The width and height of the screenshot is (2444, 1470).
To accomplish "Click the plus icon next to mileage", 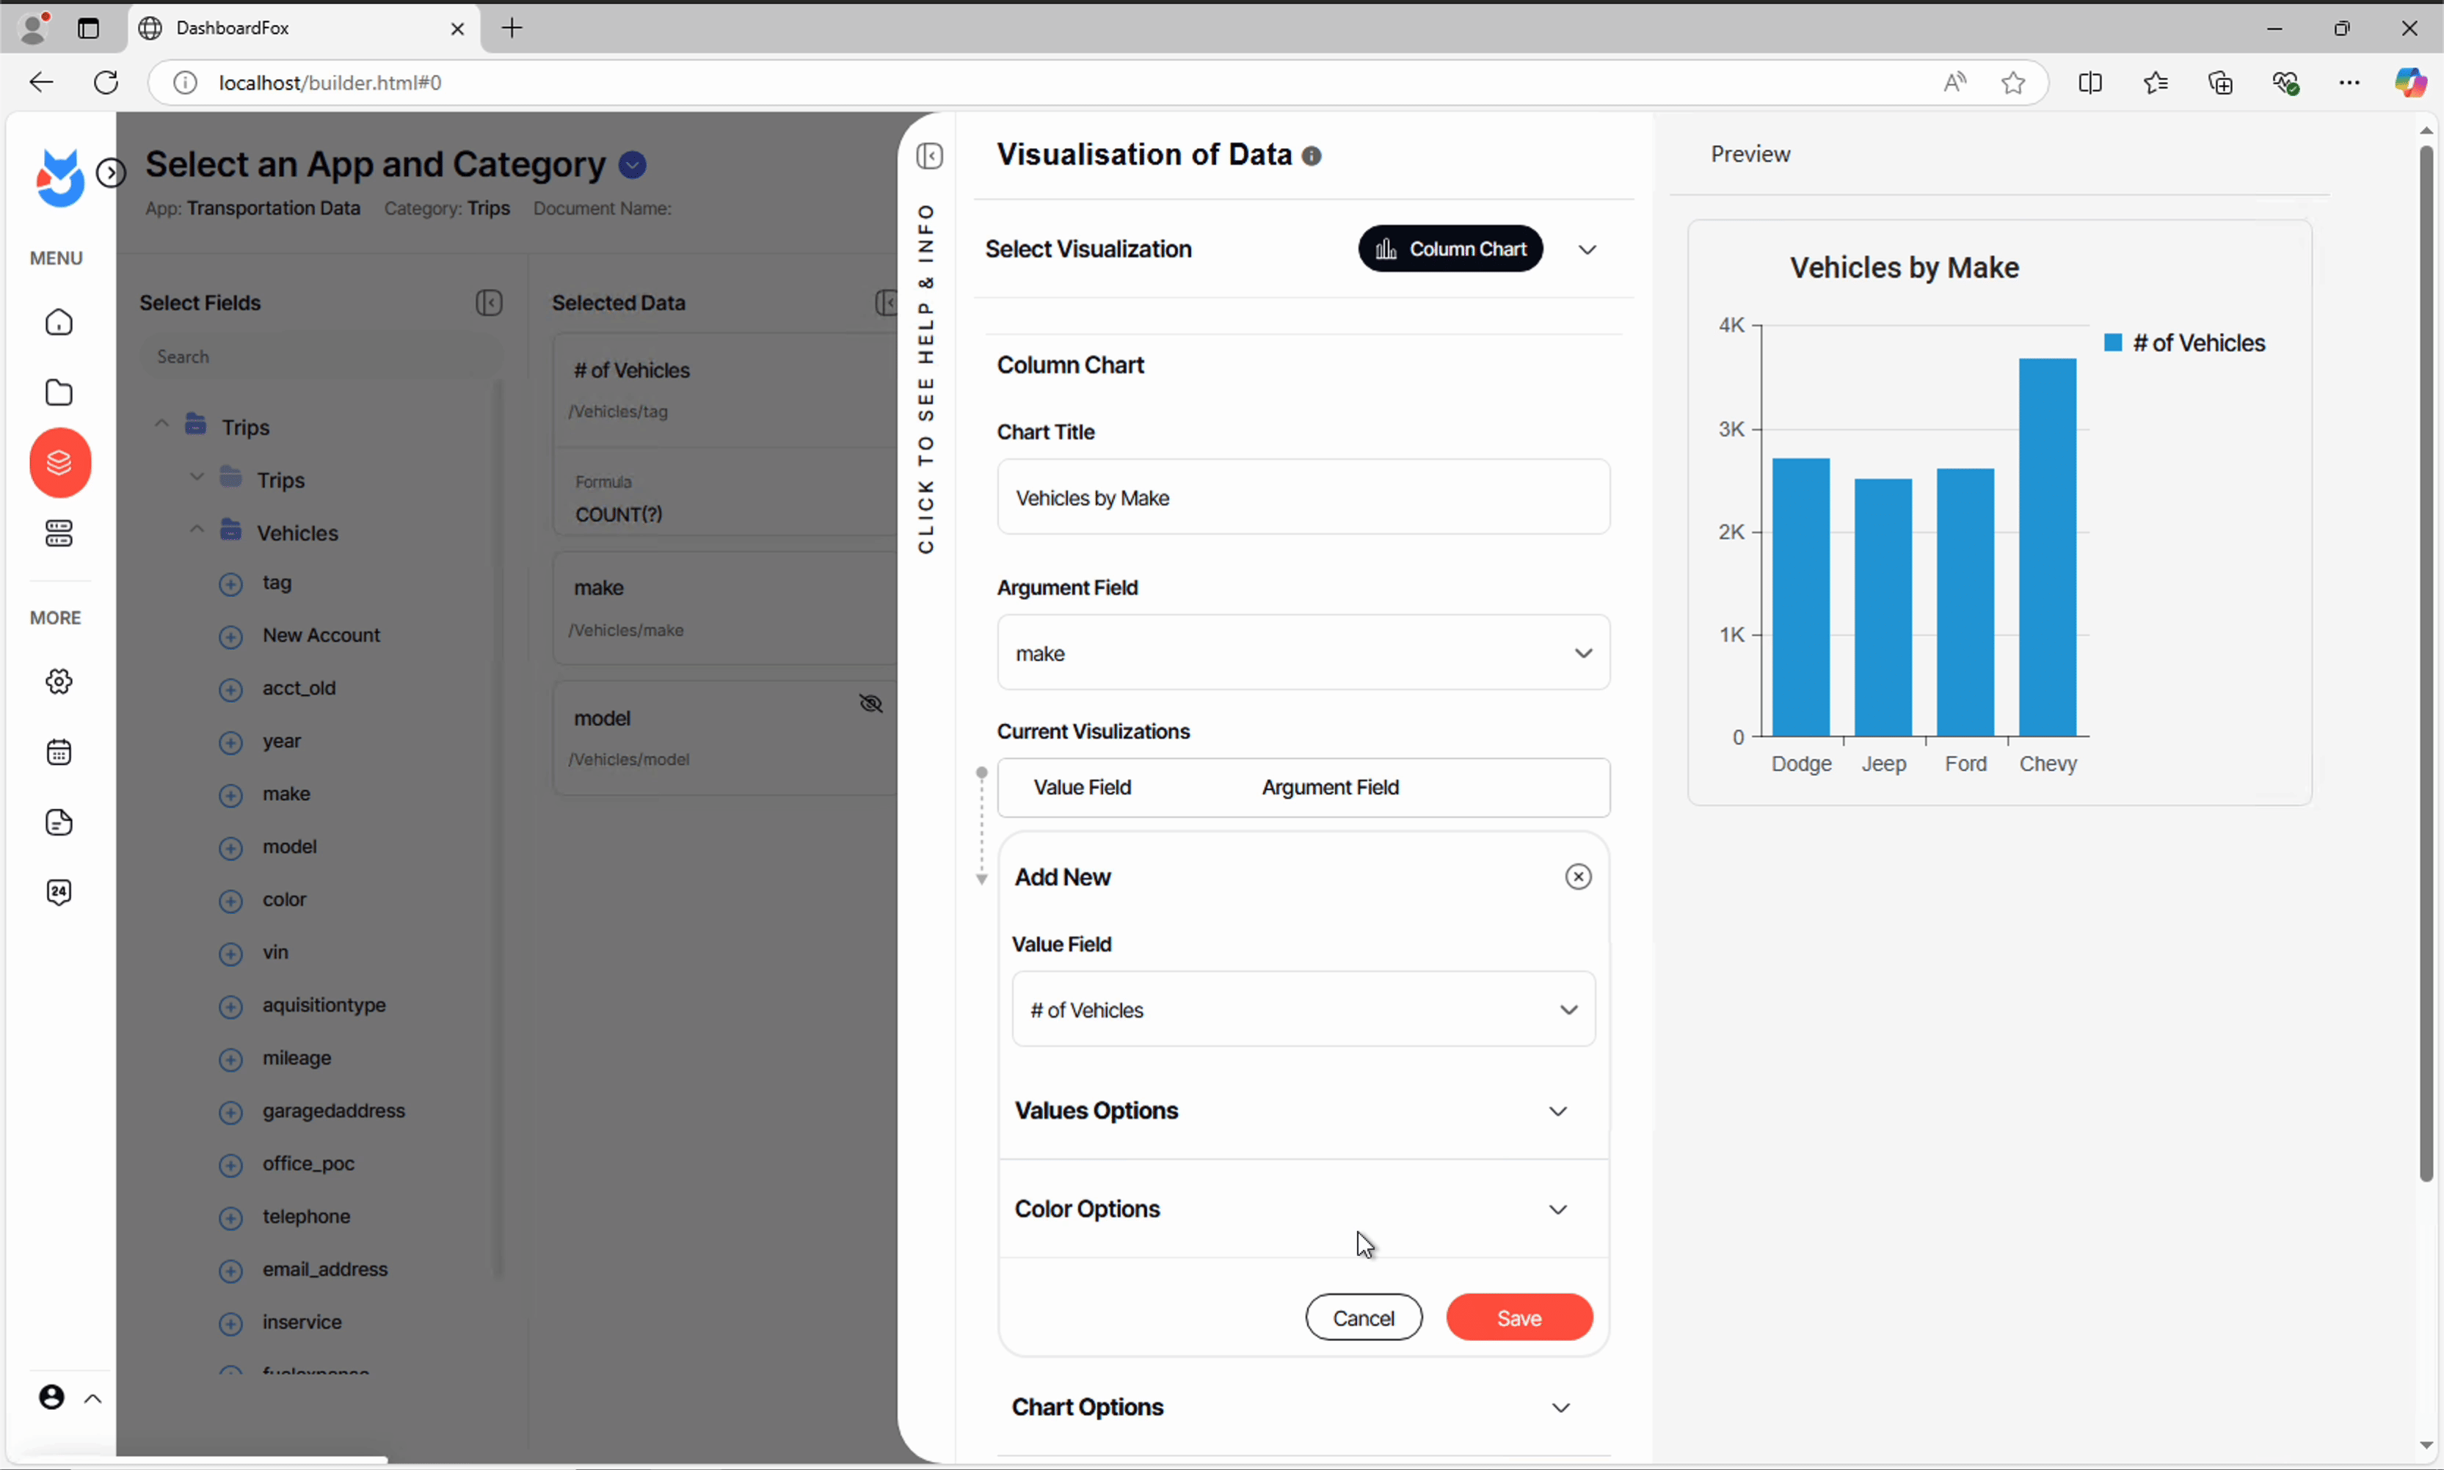I will click(x=230, y=1059).
